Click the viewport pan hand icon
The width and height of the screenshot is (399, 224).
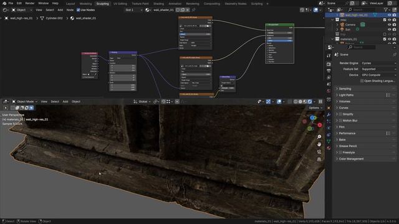point(319,144)
